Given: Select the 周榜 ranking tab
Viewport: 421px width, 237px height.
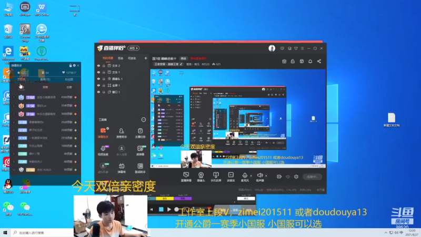Looking at the screenshot, I should pyautogui.click(x=45, y=87).
